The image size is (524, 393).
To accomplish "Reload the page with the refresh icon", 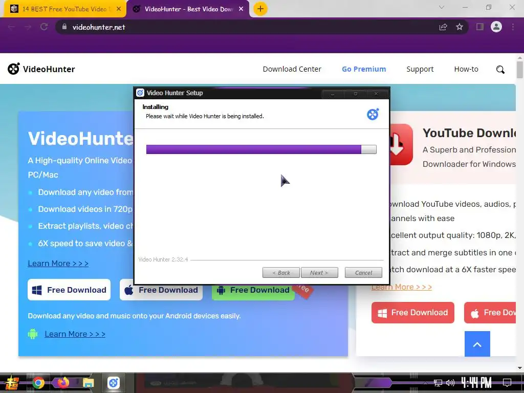I will click(44, 27).
